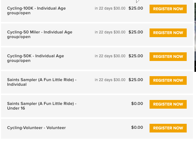The width and height of the screenshot is (196, 143).
Task: Click the 'in 22 days $30.00' note for Cycling-50K
Action: 110,56
